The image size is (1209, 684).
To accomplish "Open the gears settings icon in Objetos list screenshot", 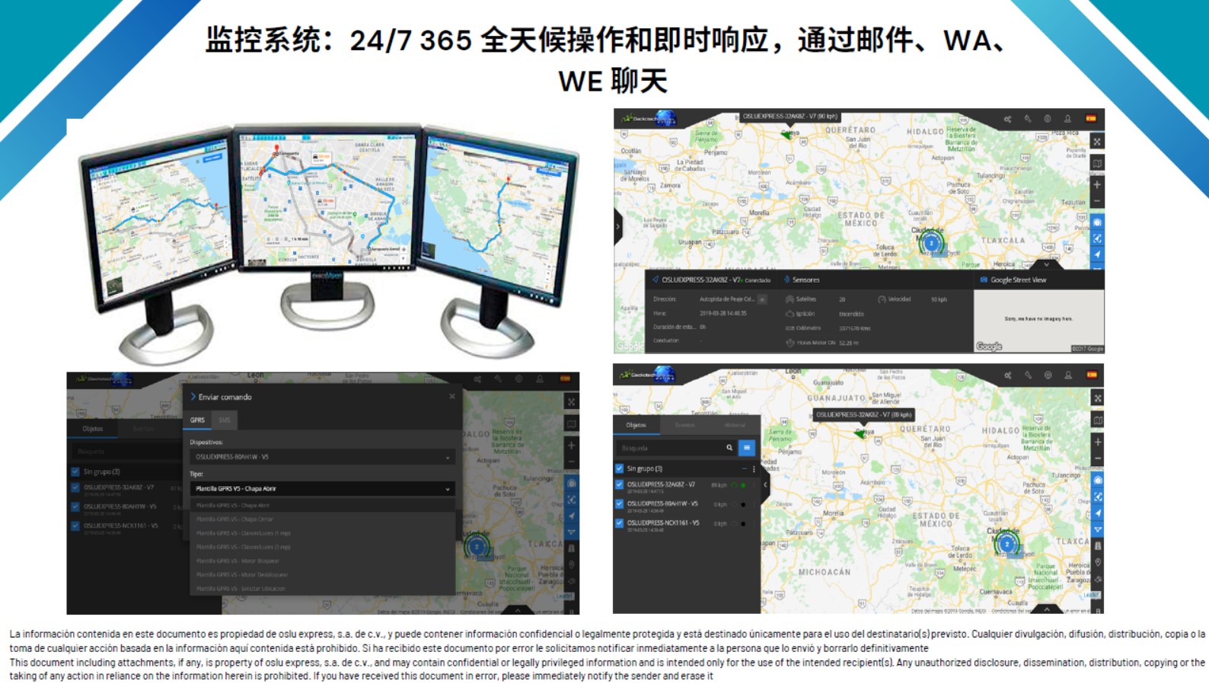I will (x=1008, y=376).
